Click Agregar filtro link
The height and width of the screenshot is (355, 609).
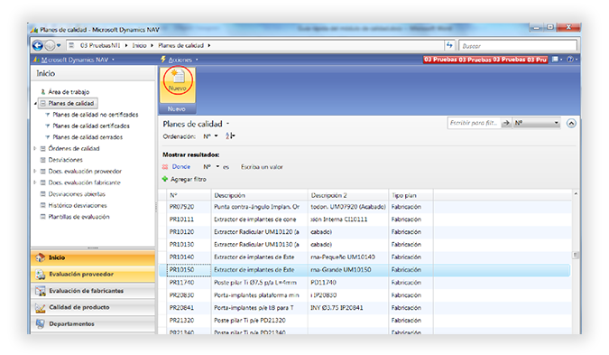189,179
